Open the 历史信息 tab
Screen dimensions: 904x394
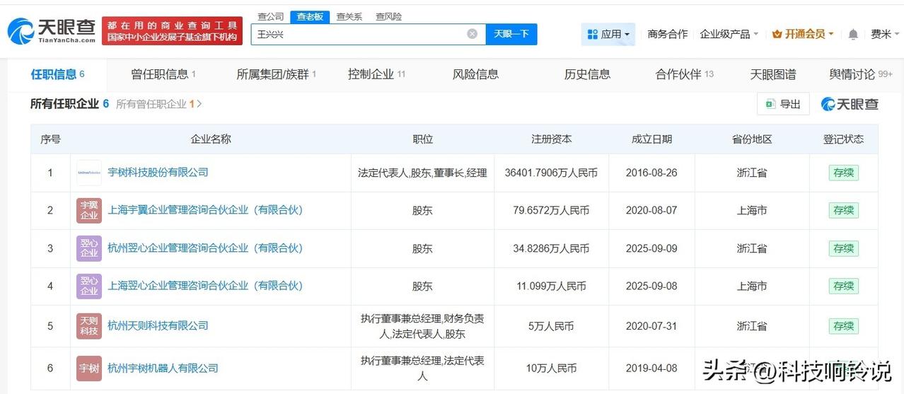click(x=587, y=74)
